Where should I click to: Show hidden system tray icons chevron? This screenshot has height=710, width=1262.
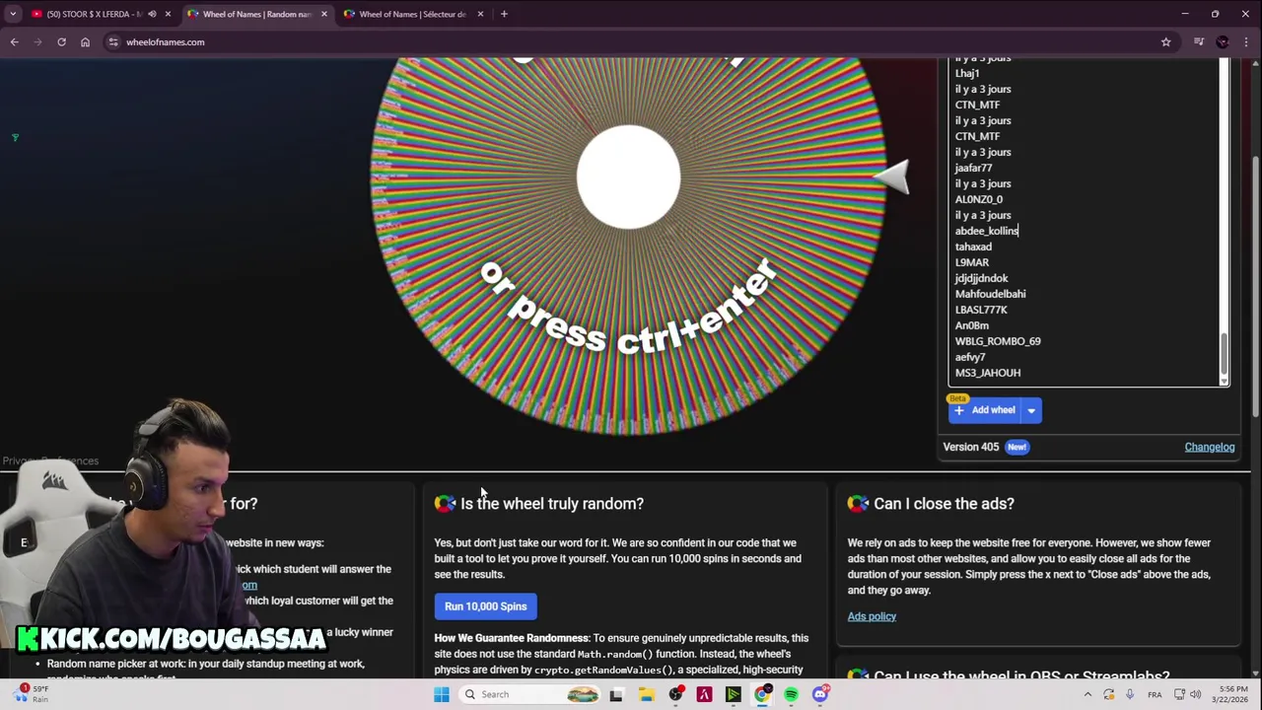pos(1087,694)
